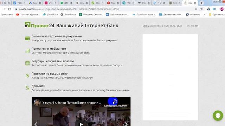
Task: Click the Privat24 logo
Action: coord(40,25)
